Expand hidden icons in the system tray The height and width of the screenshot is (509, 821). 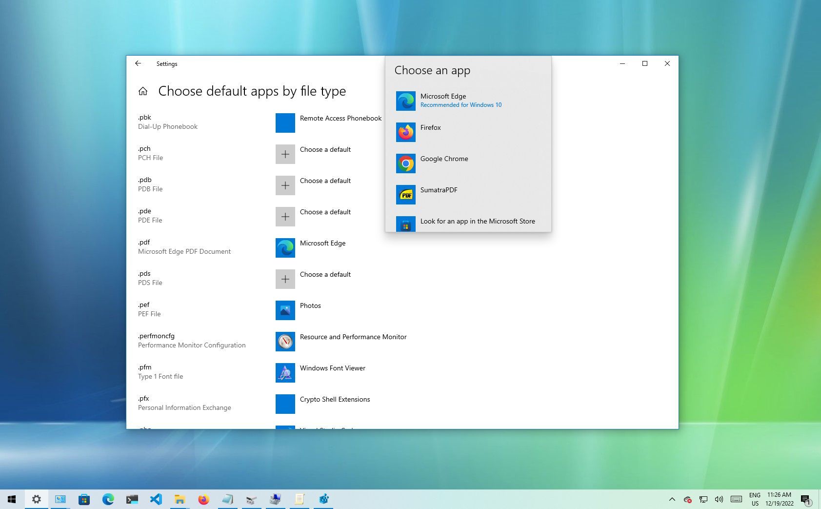coord(672,499)
